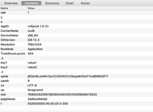Select the '.c' row
This screenshot has width=153, height=112.
76,72
